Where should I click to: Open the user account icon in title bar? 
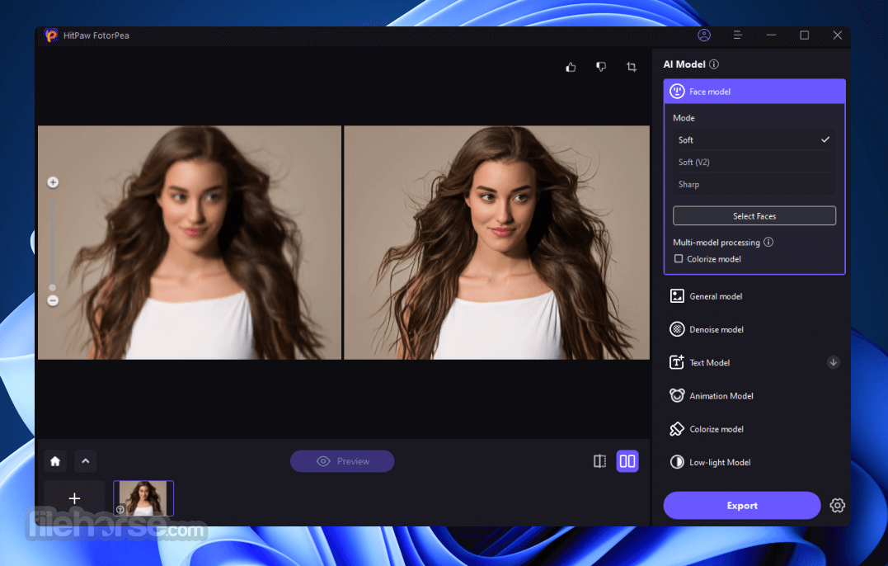pyautogui.click(x=704, y=35)
